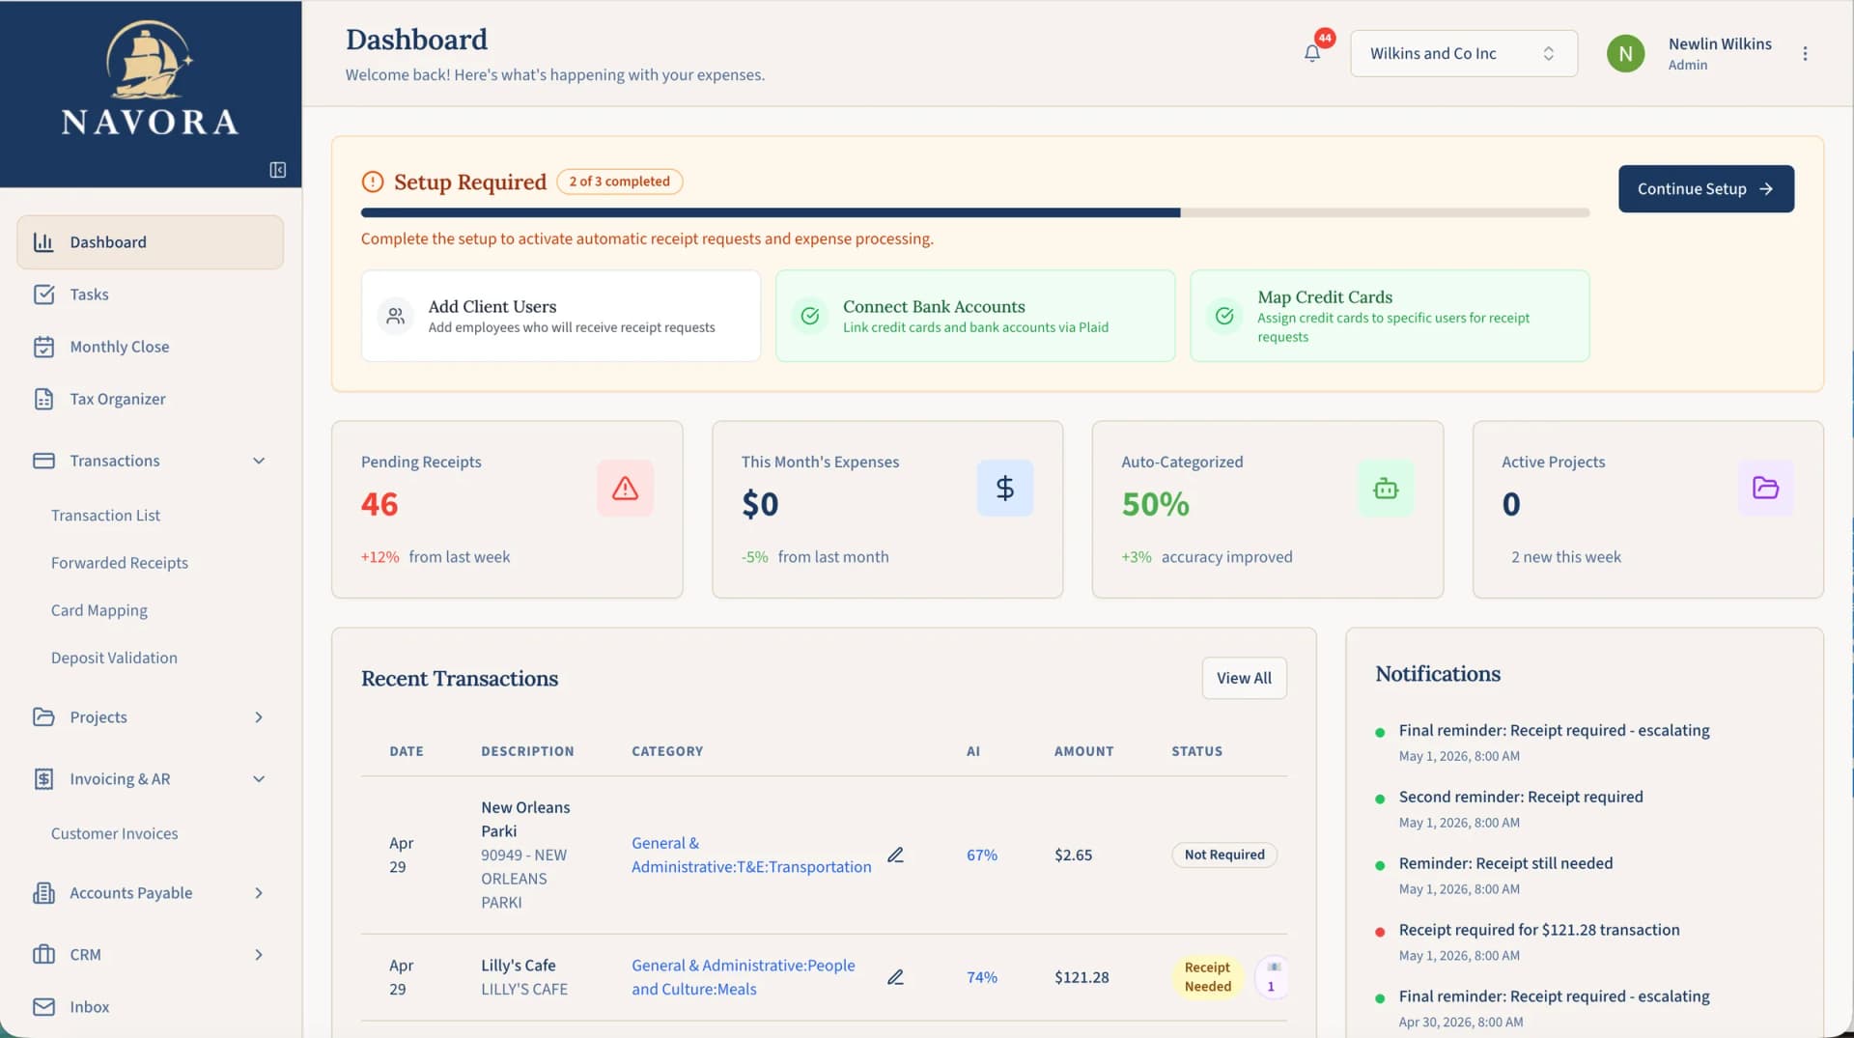The image size is (1854, 1038).
Task: Open the Inbox menu item
Action: click(x=150, y=1007)
